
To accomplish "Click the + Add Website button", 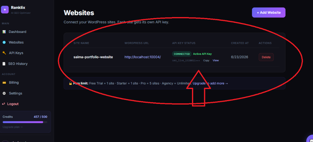I will tap(268, 12).
